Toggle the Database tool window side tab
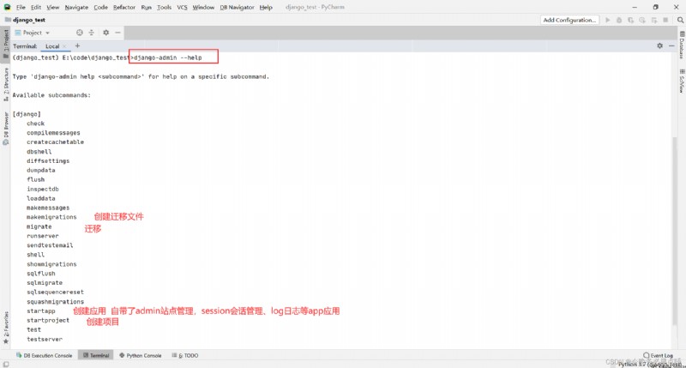The height and width of the screenshot is (368, 686). coord(682,45)
